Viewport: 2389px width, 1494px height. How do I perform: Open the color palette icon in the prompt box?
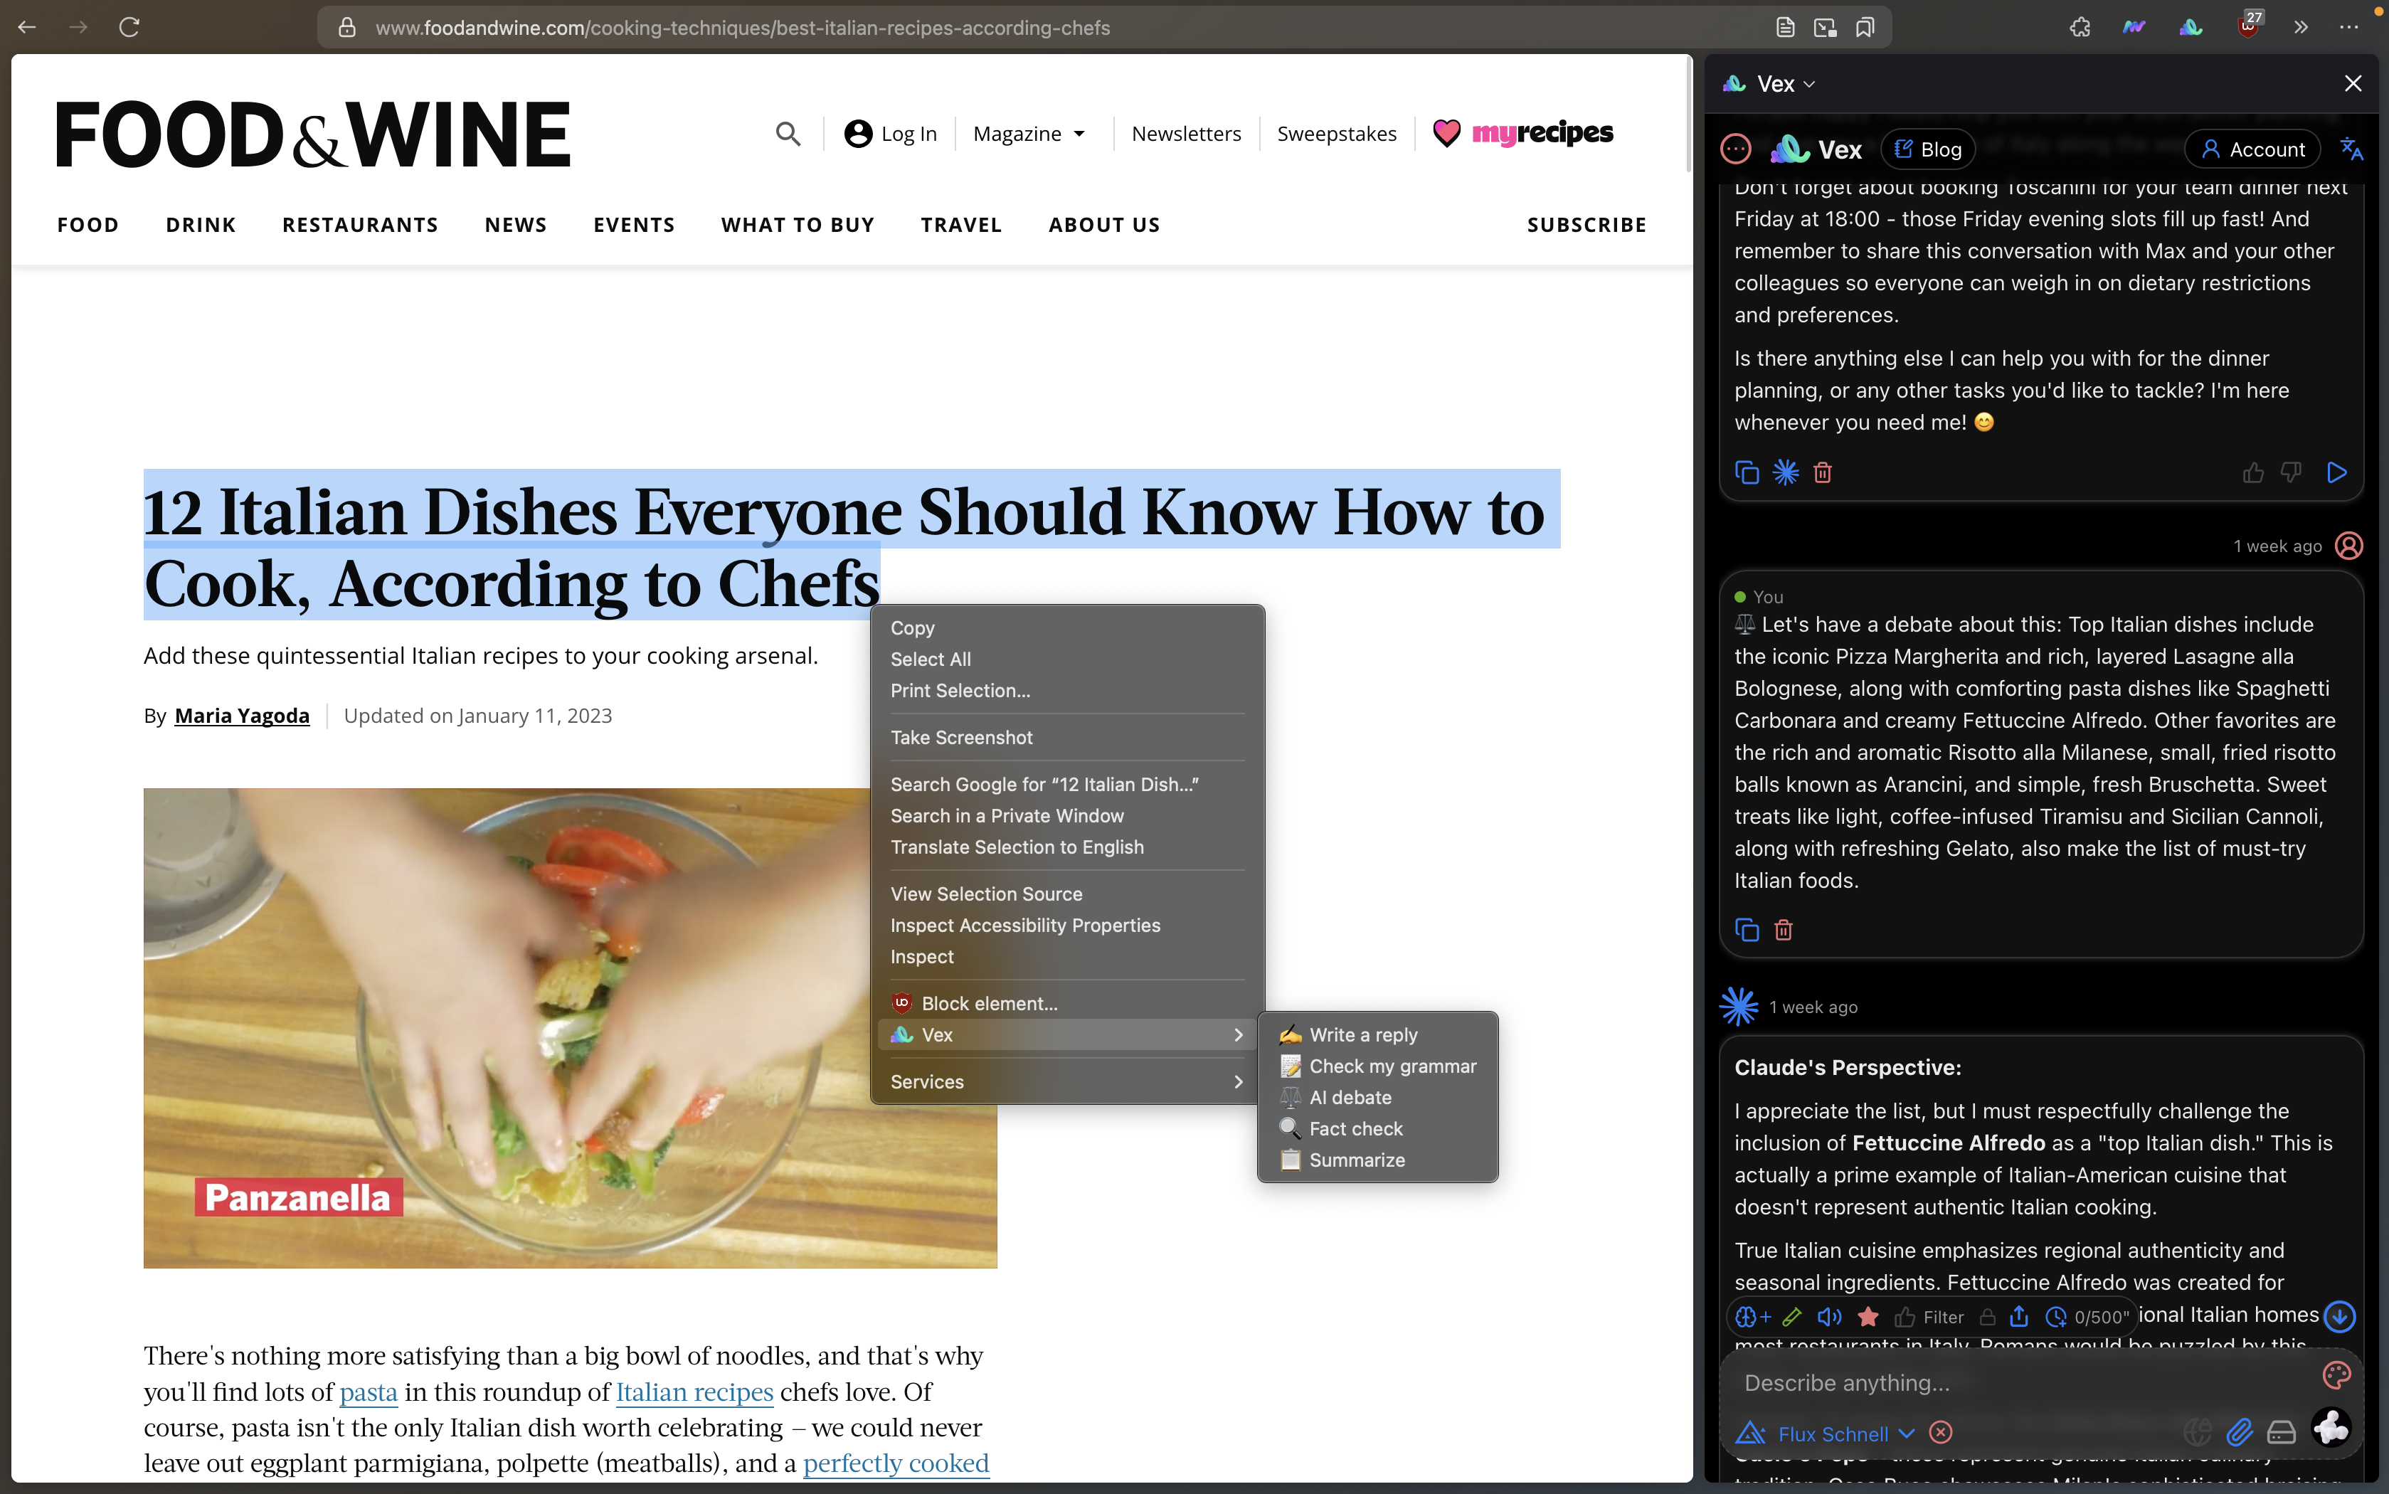click(2336, 1374)
